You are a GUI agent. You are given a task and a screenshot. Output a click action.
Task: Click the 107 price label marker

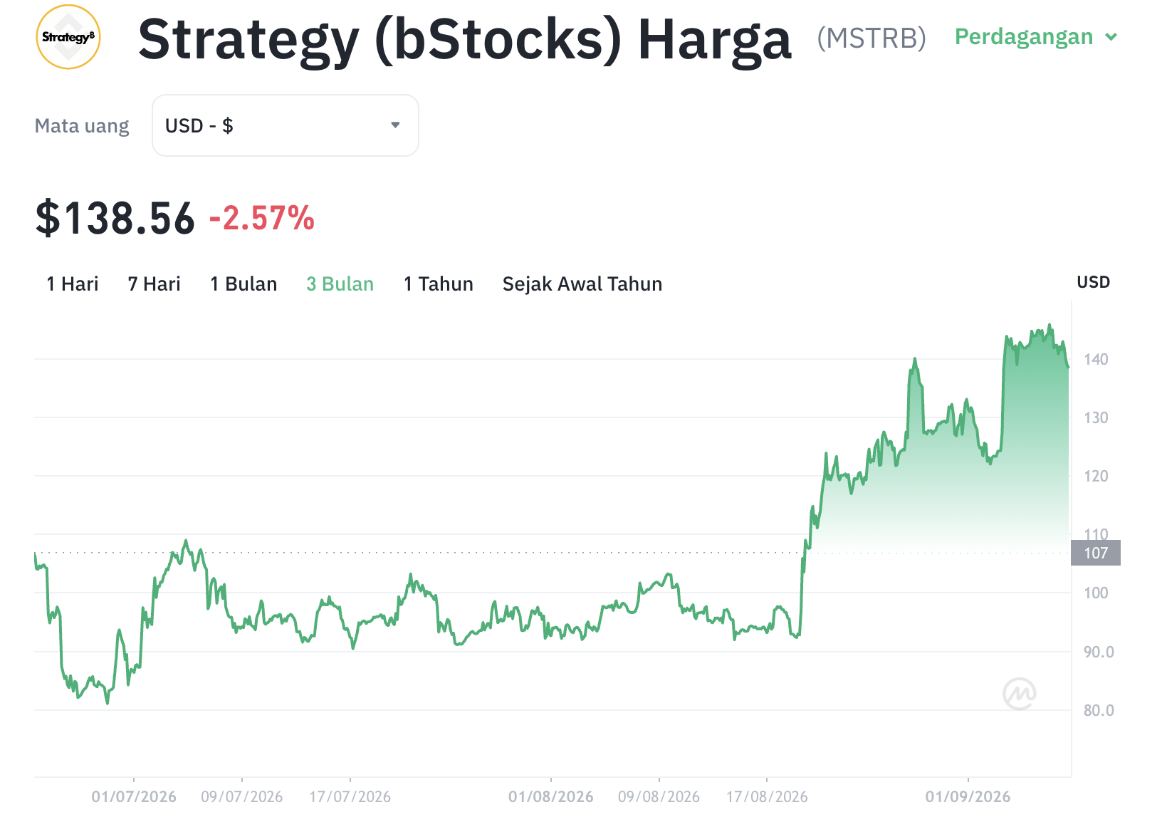(1096, 553)
